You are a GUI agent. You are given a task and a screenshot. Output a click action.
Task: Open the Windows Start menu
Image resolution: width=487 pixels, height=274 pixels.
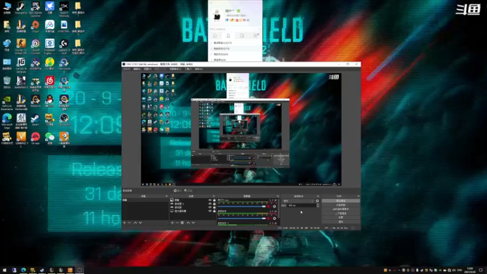[x=5, y=270]
